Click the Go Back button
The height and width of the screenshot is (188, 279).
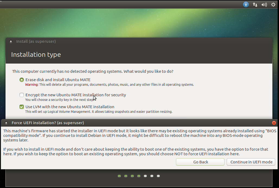click(x=200, y=162)
